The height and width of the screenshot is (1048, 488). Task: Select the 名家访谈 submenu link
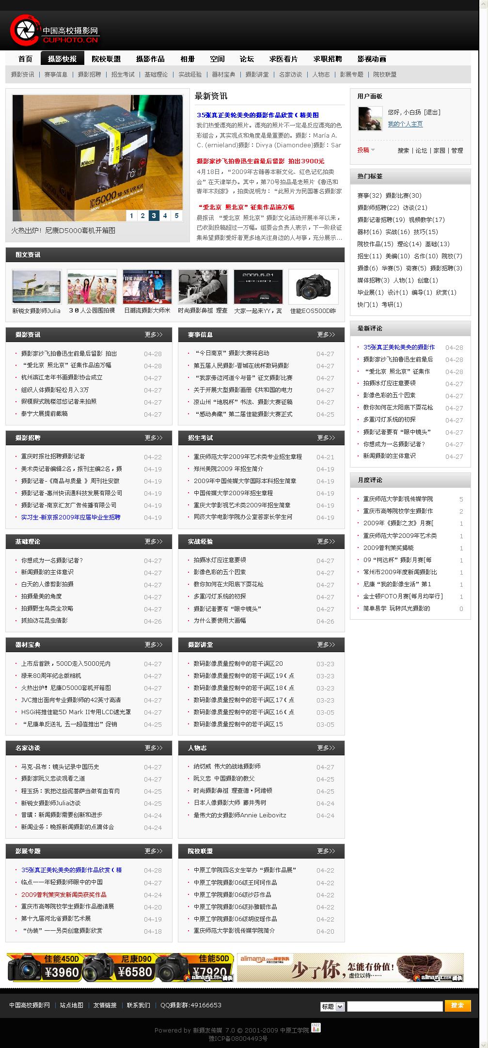tap(290, 75)
